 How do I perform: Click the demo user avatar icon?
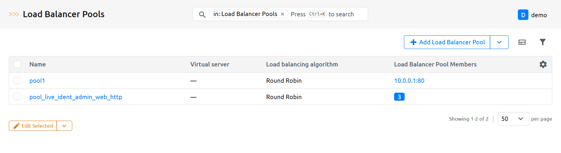[523, 15]
